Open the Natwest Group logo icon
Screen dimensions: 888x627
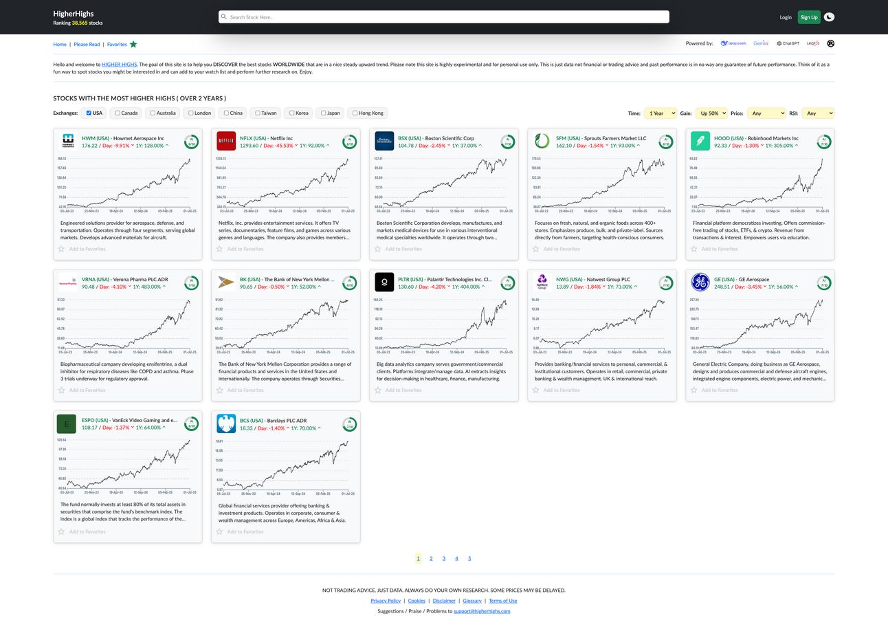(542, 283)
